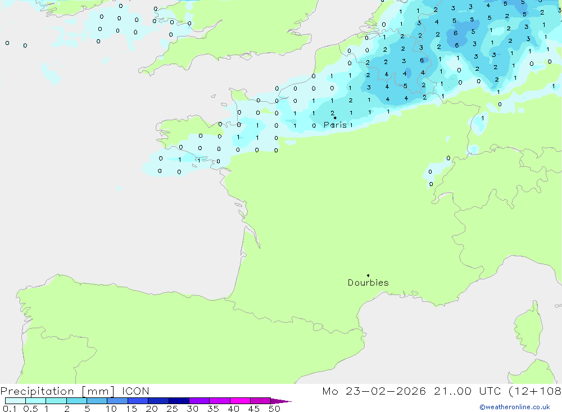Pick the 20–25 mm legend swatch
This screenshot has width=562, height=412.
(x=158, y=401)
